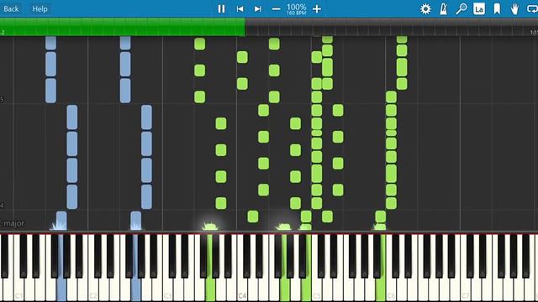Open the Help menu
The width and height of the screenshot is (538, 302).
tap(40, 9)
